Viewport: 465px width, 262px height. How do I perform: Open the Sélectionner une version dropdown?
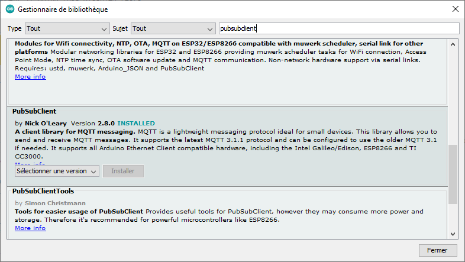[x=57, y=172]
